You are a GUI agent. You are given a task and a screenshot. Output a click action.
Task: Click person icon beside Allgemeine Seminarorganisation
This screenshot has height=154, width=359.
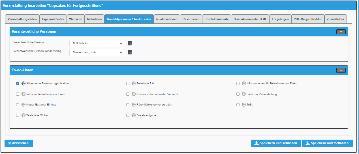(23, 83)
